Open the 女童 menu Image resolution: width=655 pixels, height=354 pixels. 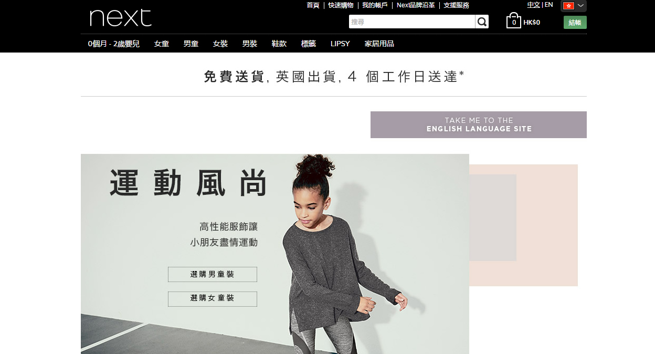pyautogui.click(x=162, y=44)
